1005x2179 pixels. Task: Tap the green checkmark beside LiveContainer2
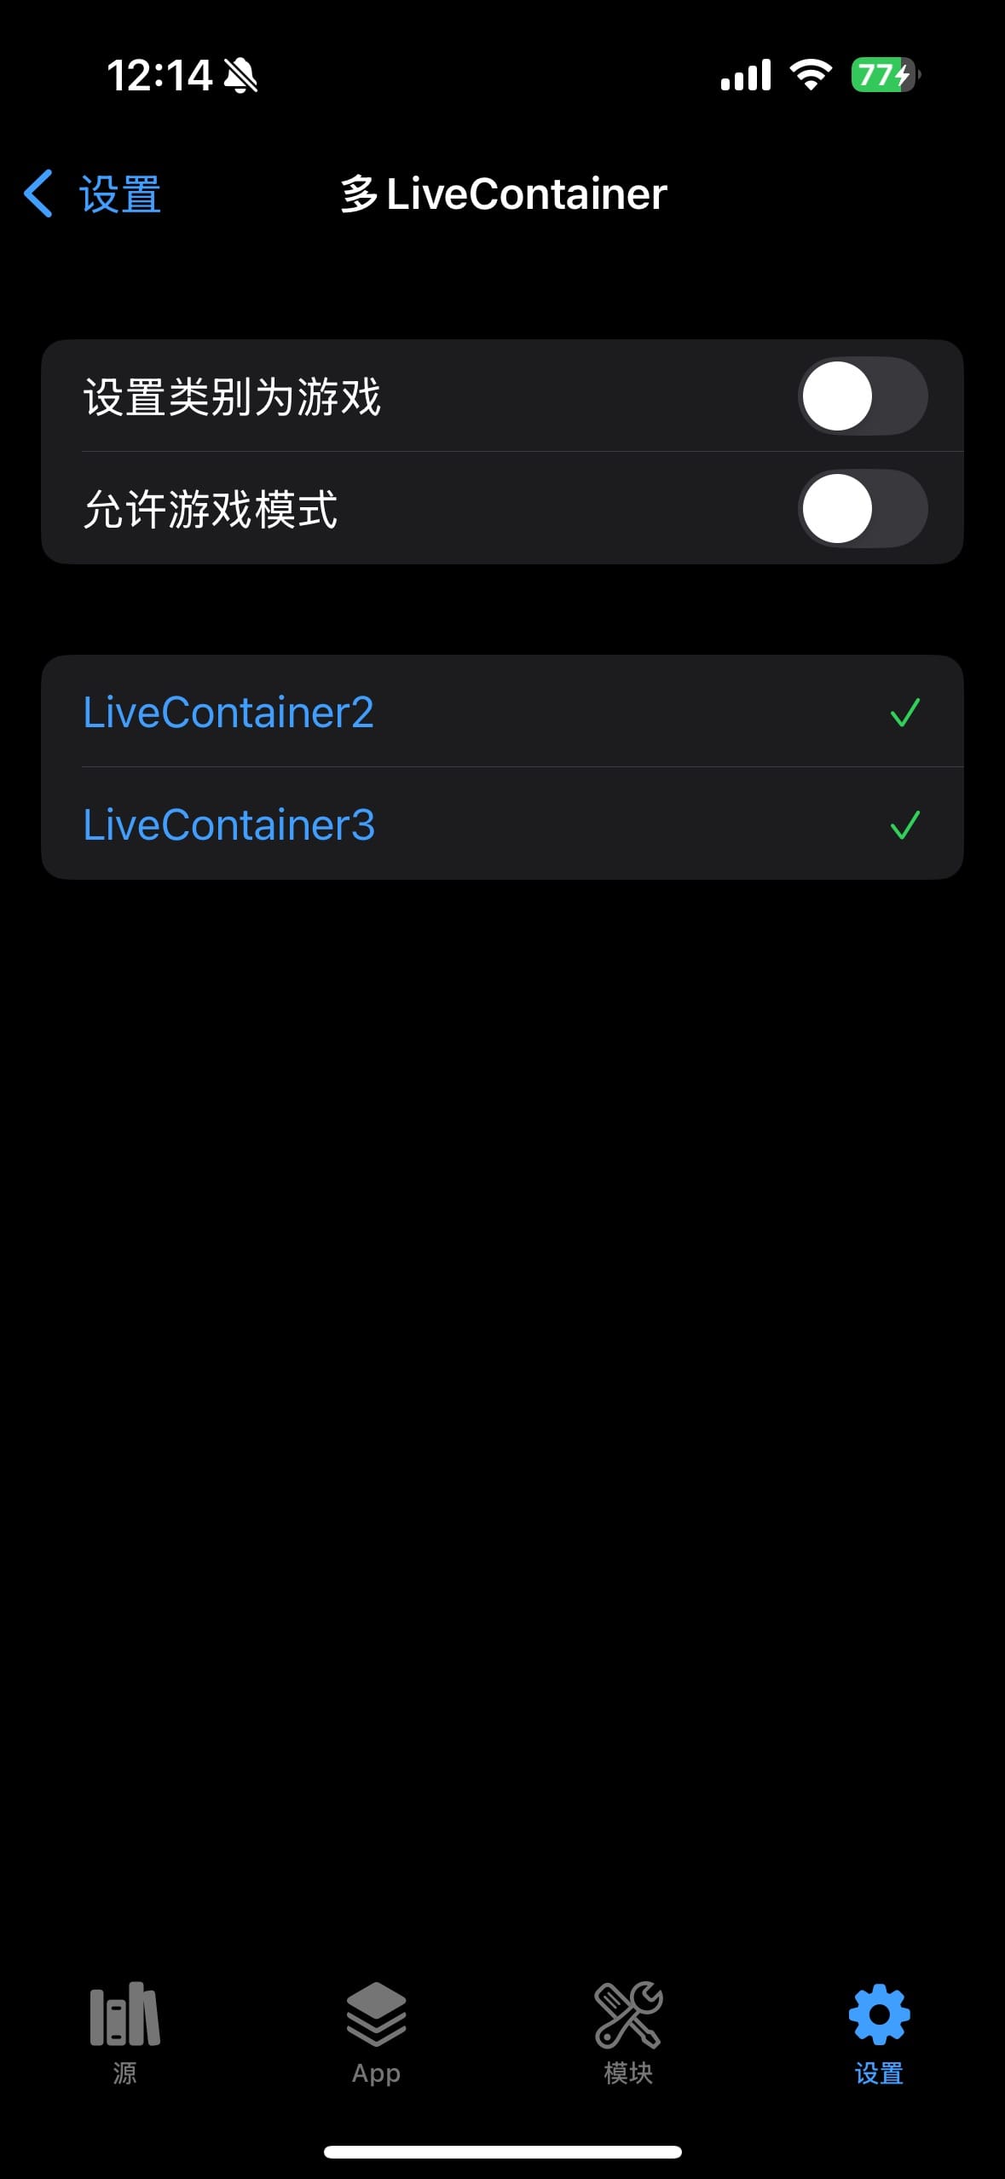[x=904, y=712]
